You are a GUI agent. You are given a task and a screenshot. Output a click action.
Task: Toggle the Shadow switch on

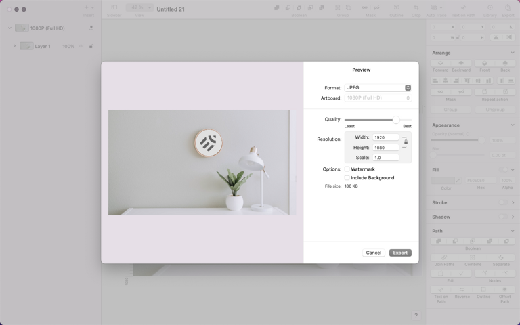[504, 217]
